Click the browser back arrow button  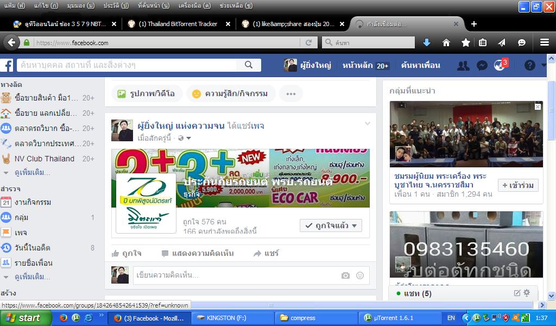(x=11, y=42)
